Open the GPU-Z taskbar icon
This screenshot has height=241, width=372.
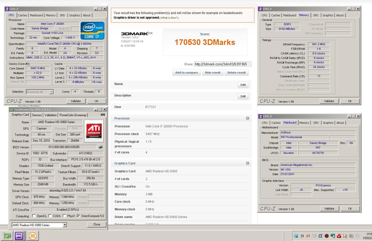(x=7, y=236)
